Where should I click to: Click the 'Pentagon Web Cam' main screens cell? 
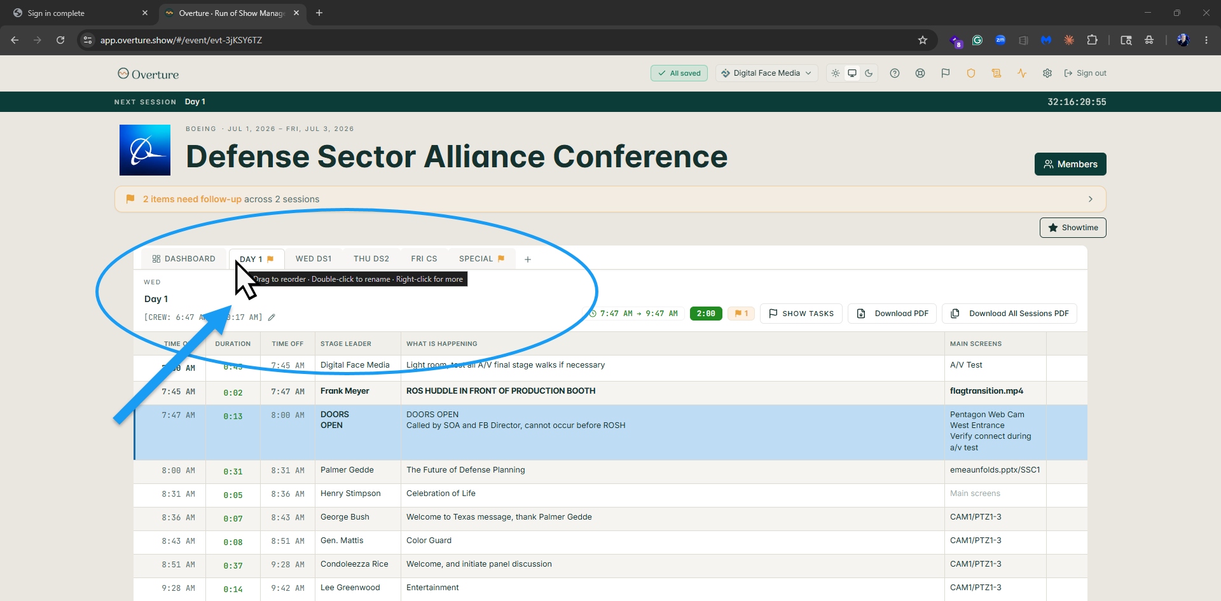click(x=995, y=432)
